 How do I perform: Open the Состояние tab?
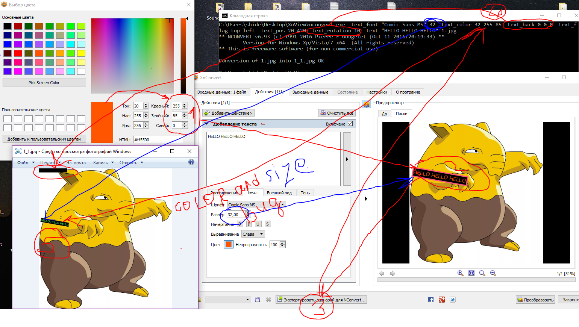point(347,92)
